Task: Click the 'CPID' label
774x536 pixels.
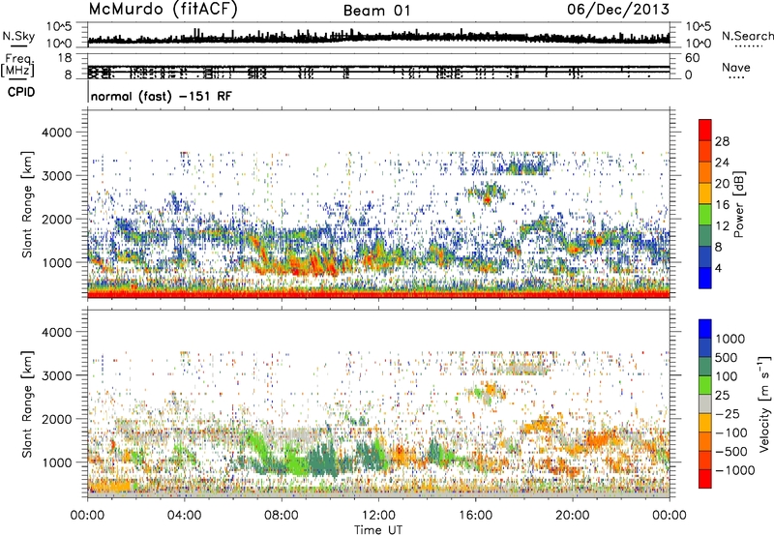Action: [21, 92]
